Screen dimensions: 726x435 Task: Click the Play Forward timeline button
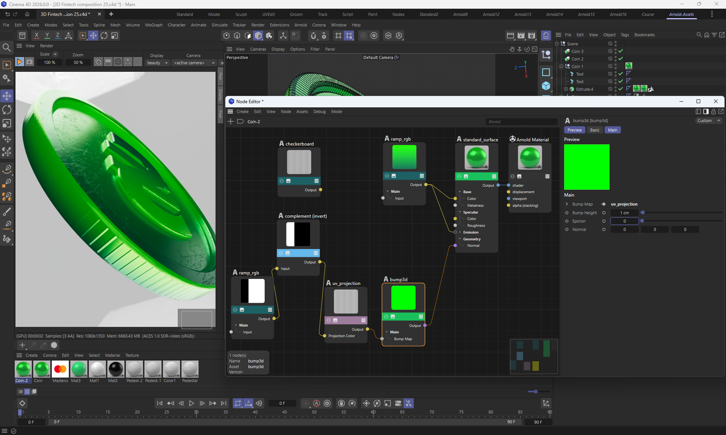click(x=191, y=403)
